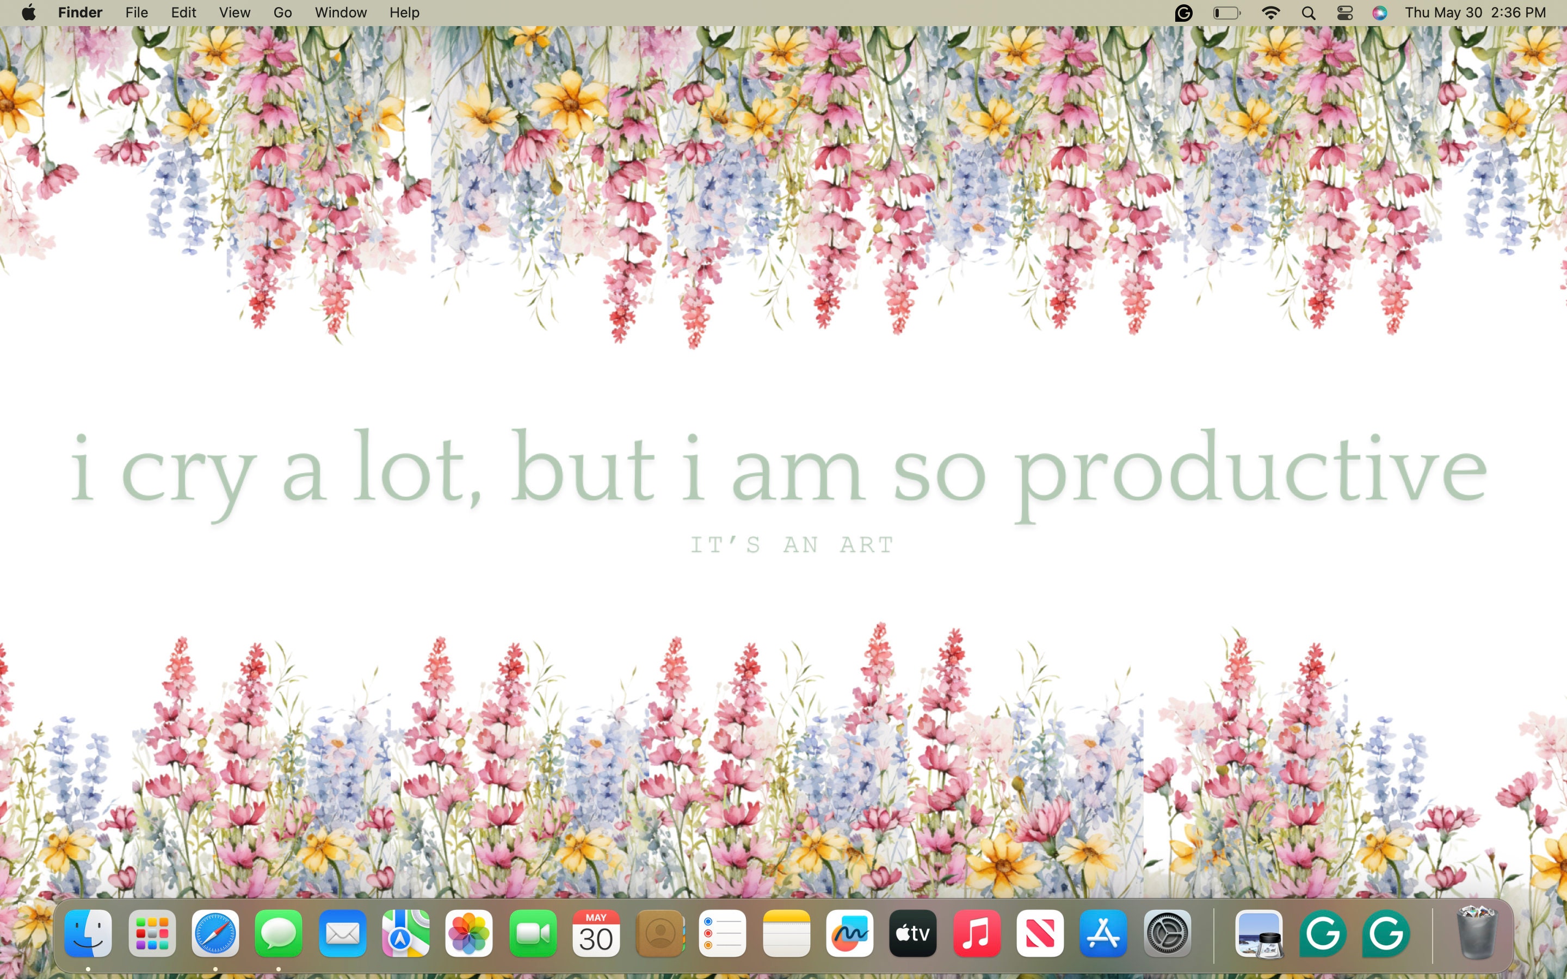1567x979 pixels.
Task: Open Control Center in the menu bar
Action: [x=1346, y=13]
